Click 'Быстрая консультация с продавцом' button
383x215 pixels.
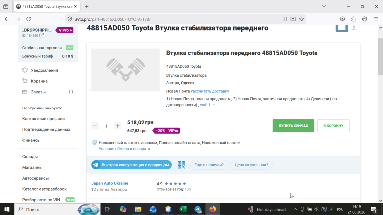[132, 165]
